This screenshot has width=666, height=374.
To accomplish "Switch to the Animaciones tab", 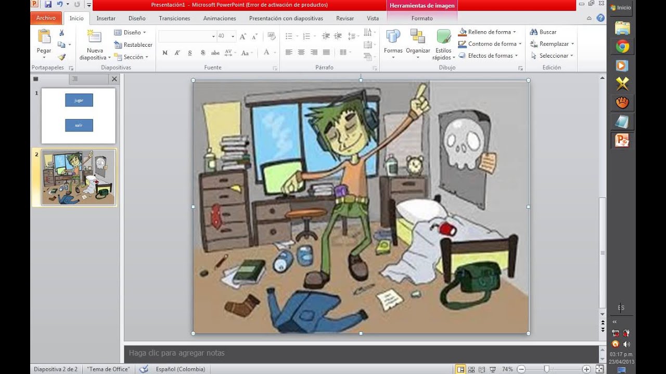I will 220,18.
